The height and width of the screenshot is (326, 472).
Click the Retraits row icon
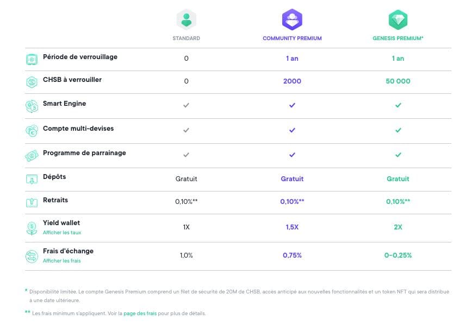[32, 203]
